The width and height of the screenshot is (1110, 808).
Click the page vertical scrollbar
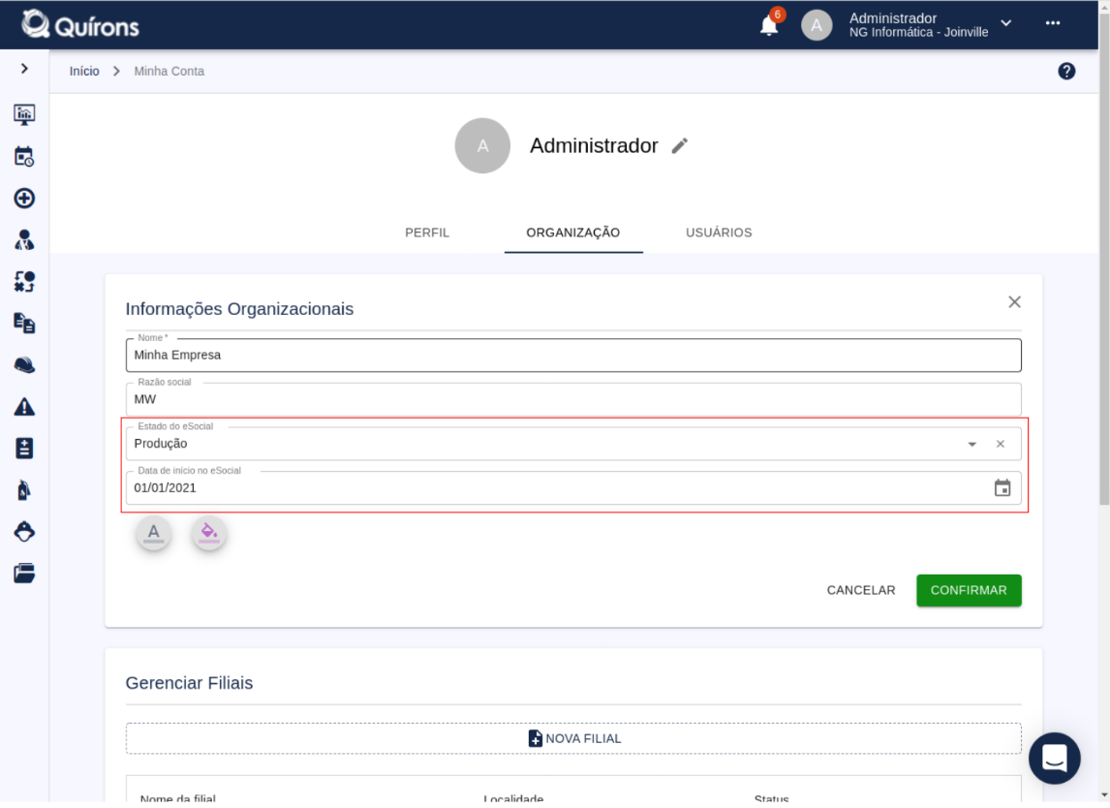pyautogui.click(x=1103, y=259)
